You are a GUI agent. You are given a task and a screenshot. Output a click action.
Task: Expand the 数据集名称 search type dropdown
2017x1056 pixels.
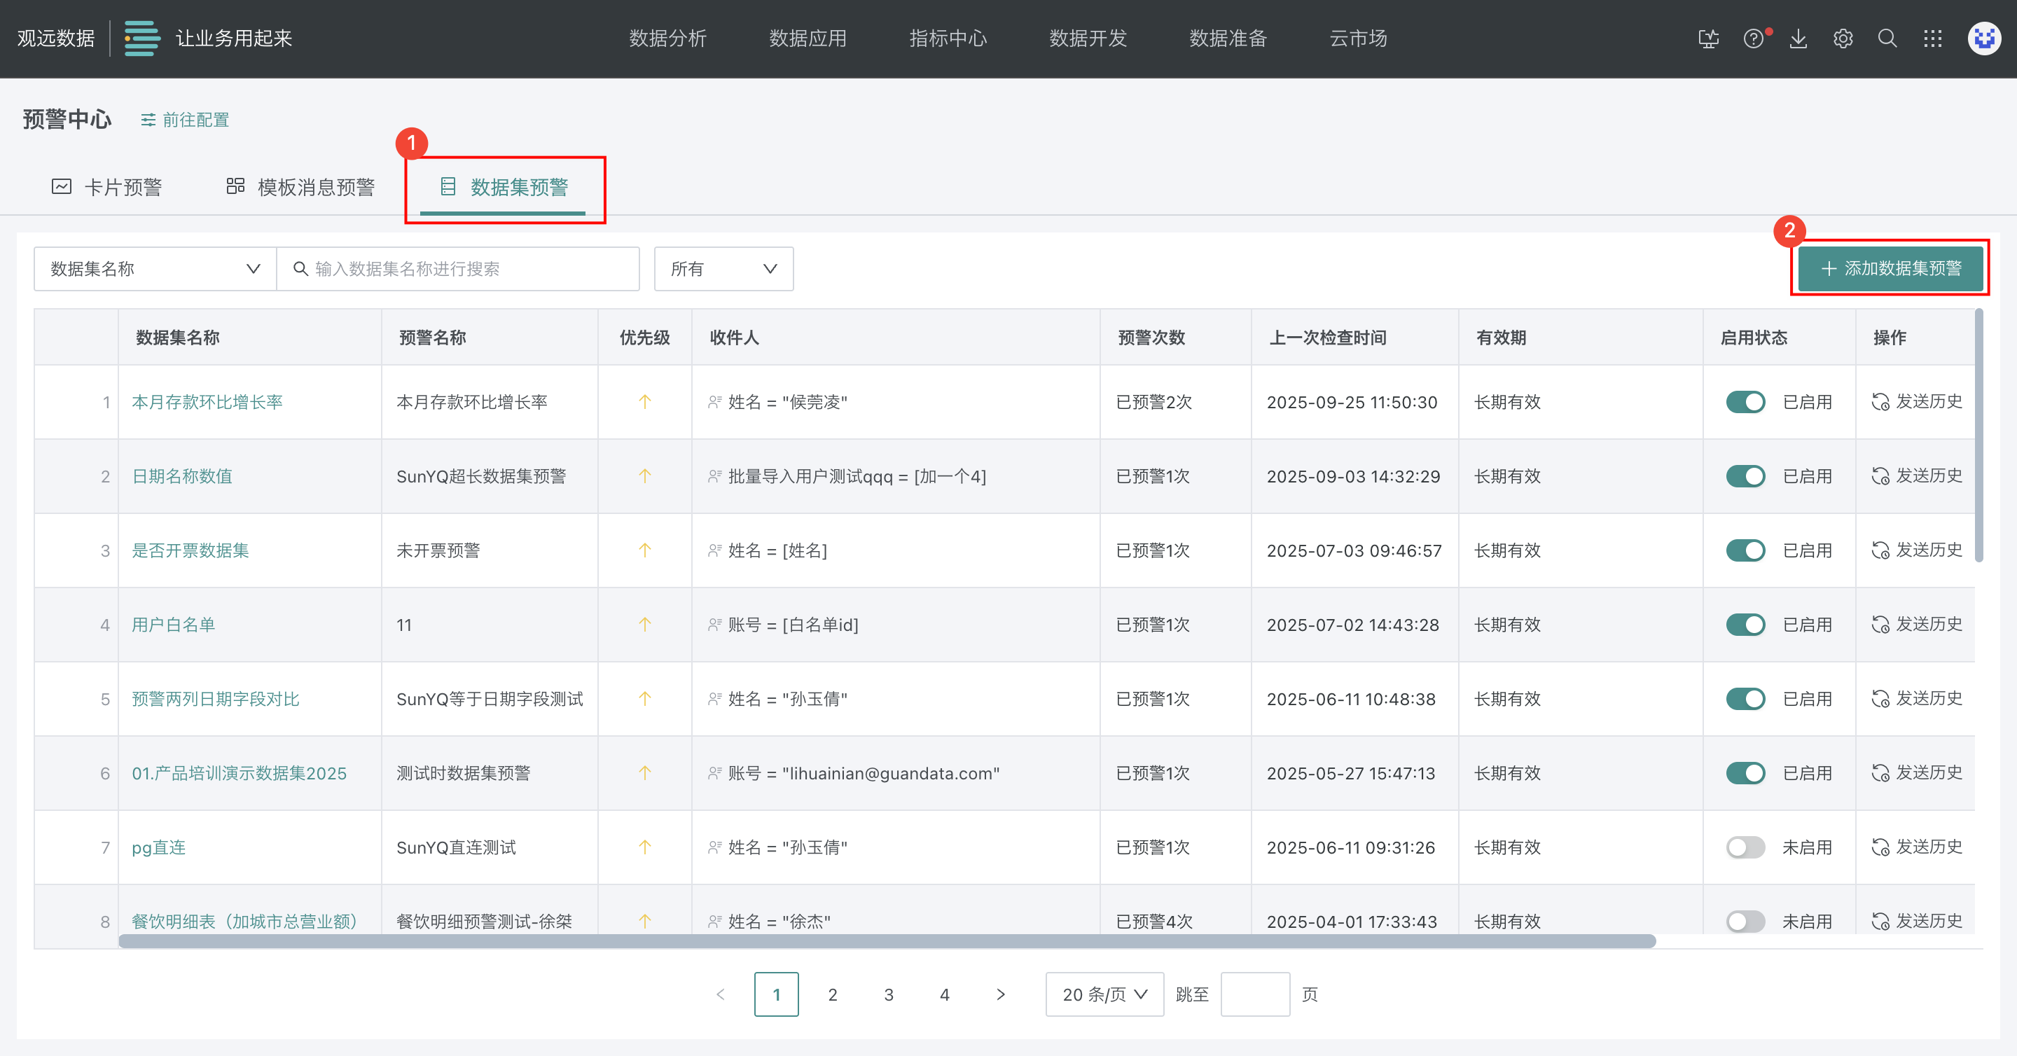(155, 270)
